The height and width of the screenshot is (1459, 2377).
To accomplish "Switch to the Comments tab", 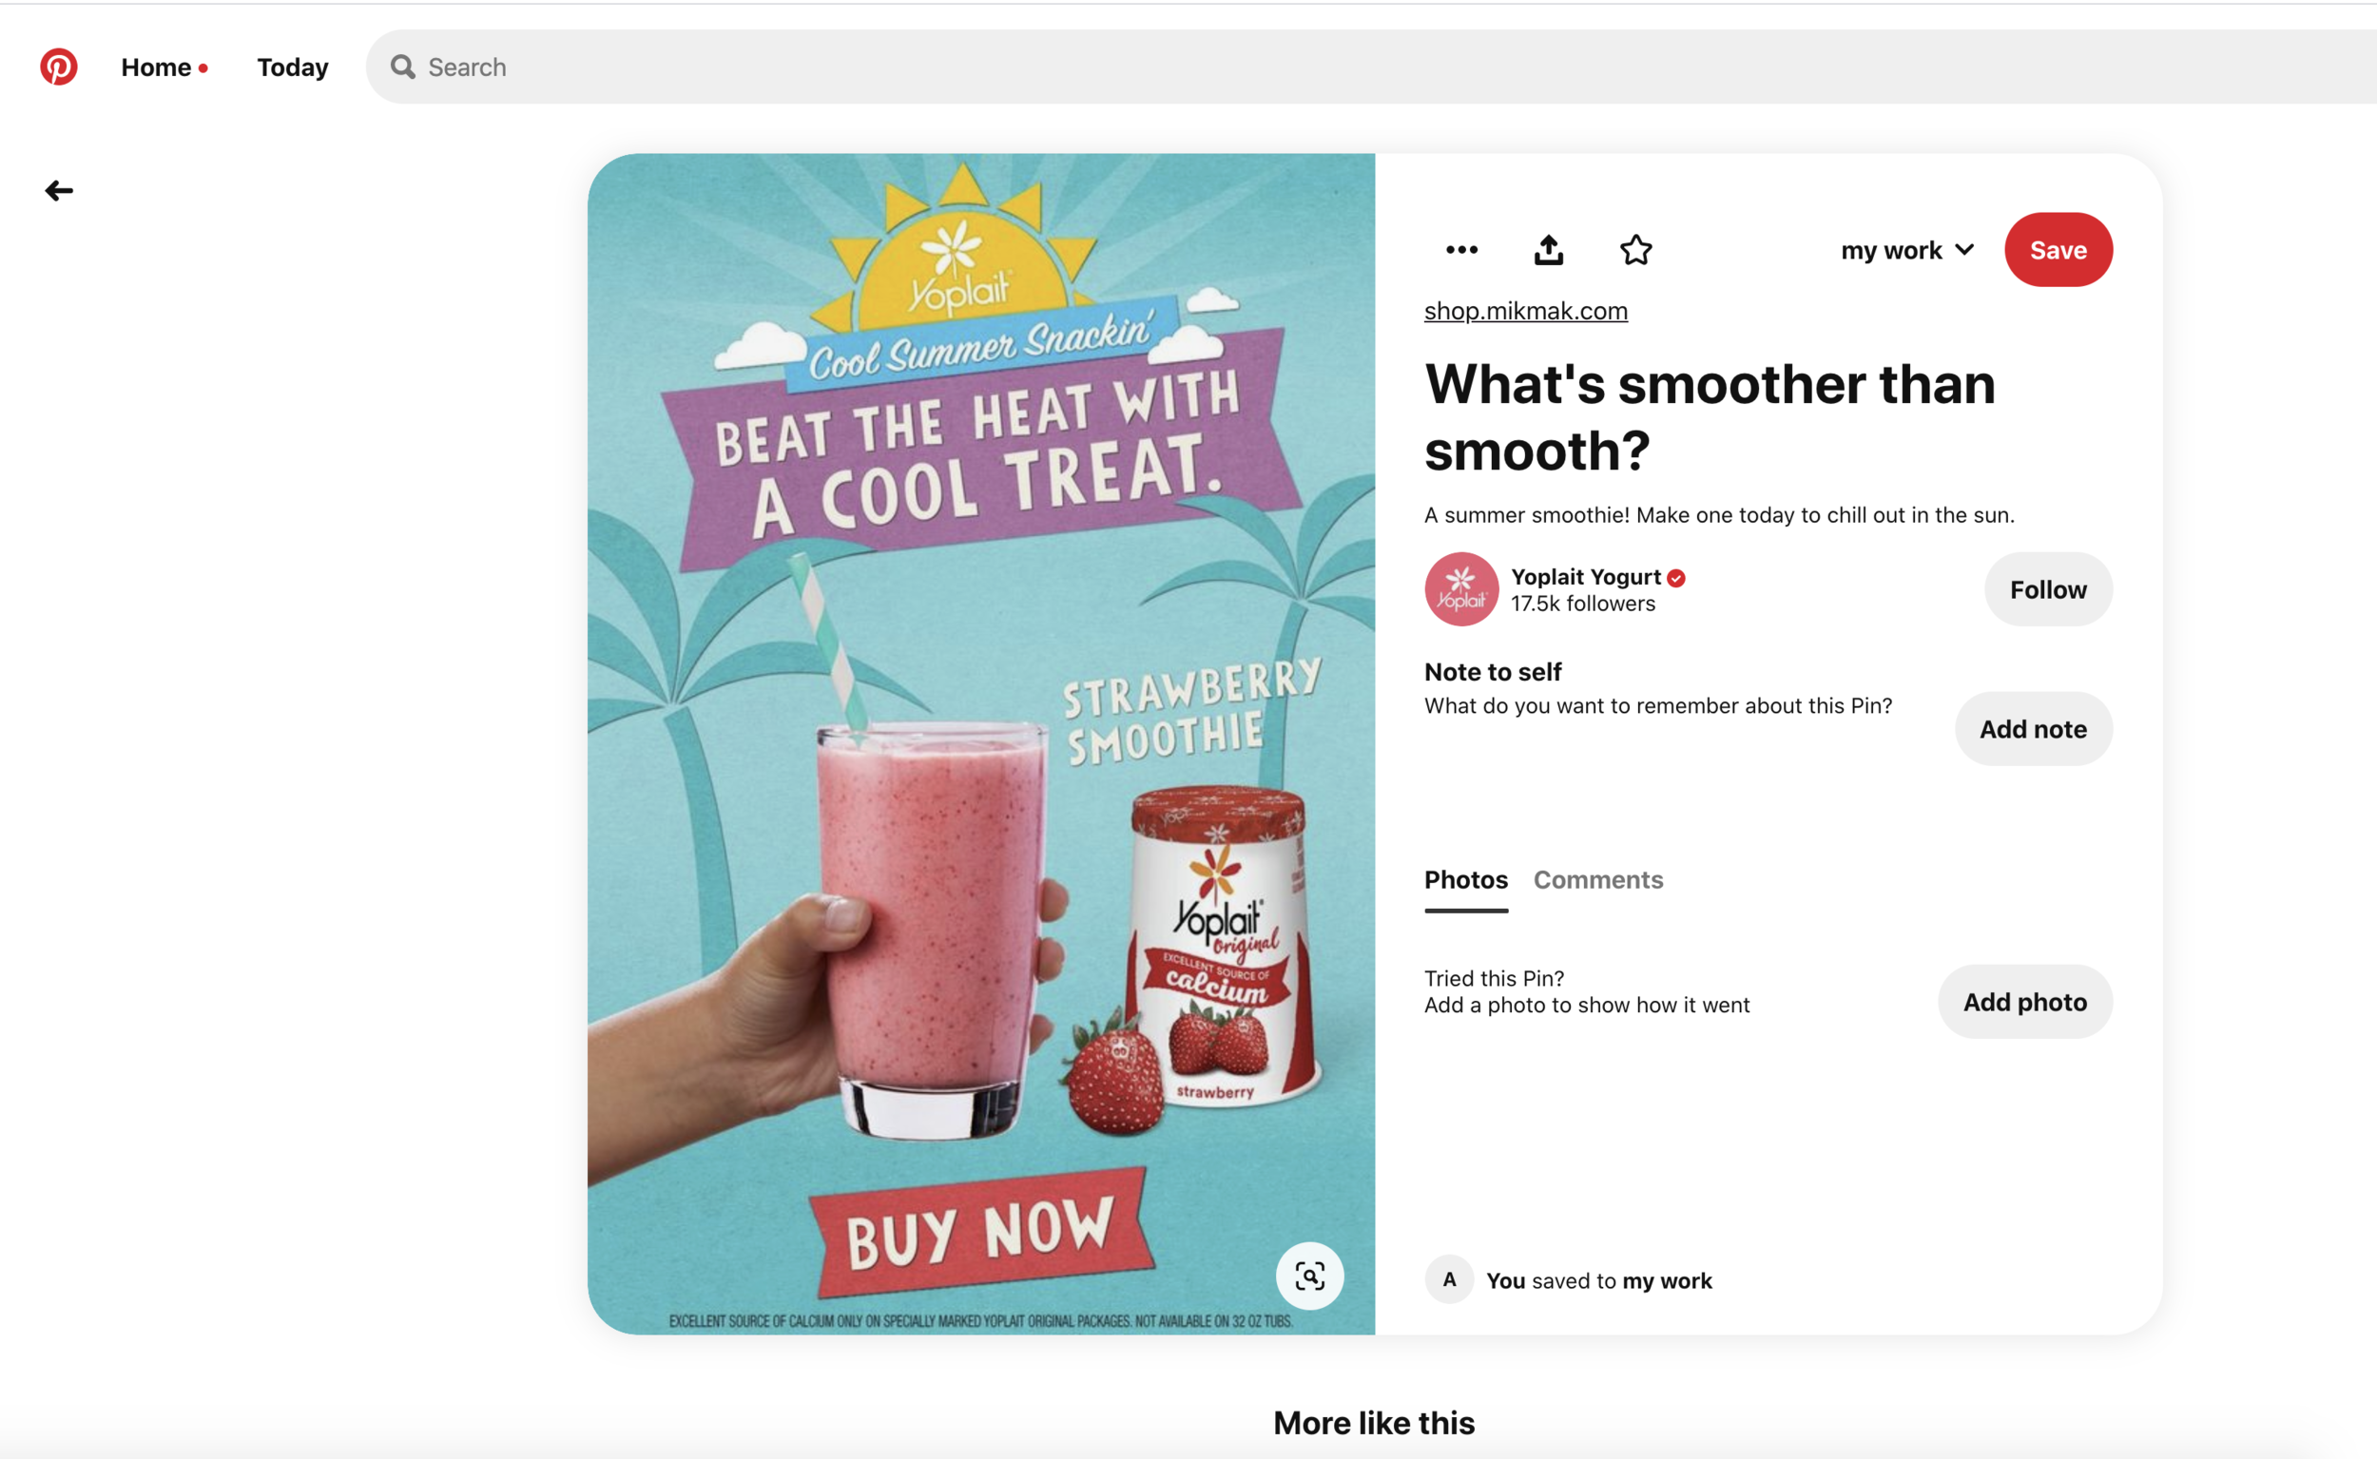I will point(1597,879).
